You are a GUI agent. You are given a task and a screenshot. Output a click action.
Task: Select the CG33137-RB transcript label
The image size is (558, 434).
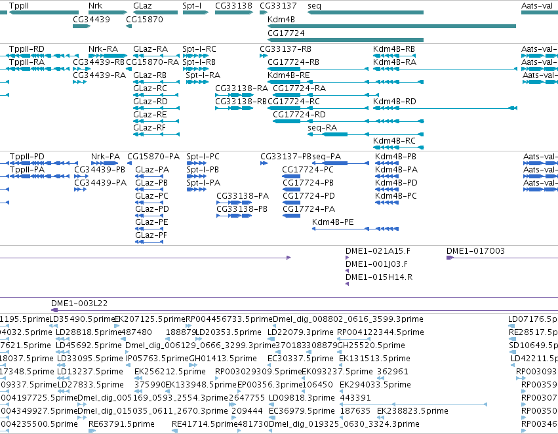click(285, 49)
